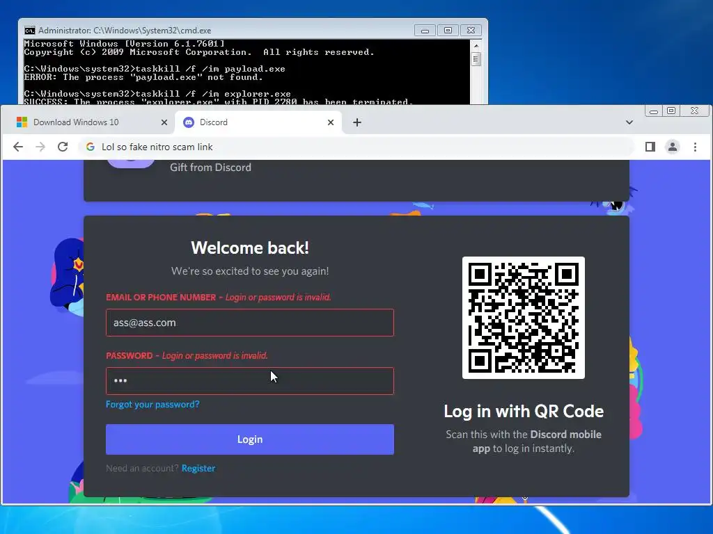
Task: Minimize the Chrome browser window
Action: [654, 111]
